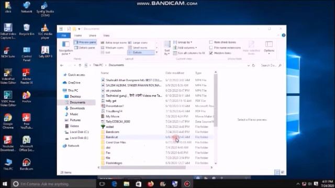Choose Large icons layout
This screenshot has width=335, height=188.
pyautogui.click(x=138, y=43)
